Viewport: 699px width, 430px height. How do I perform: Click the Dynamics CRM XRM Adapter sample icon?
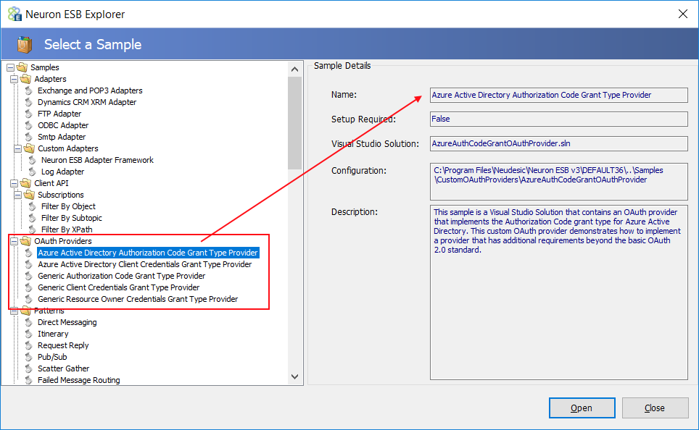(29, 102)
